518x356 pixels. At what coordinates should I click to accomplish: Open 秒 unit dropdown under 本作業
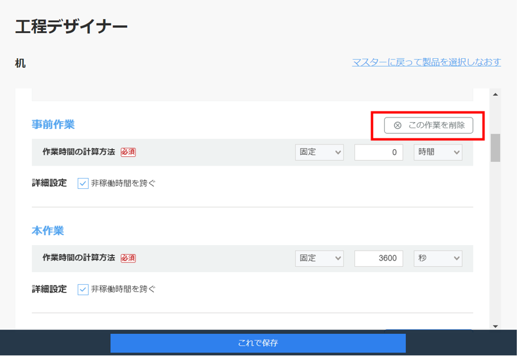click(x=438, y=258)
